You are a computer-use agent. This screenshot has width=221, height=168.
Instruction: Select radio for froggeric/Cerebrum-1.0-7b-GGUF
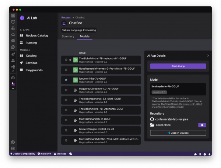coord(66,90)
